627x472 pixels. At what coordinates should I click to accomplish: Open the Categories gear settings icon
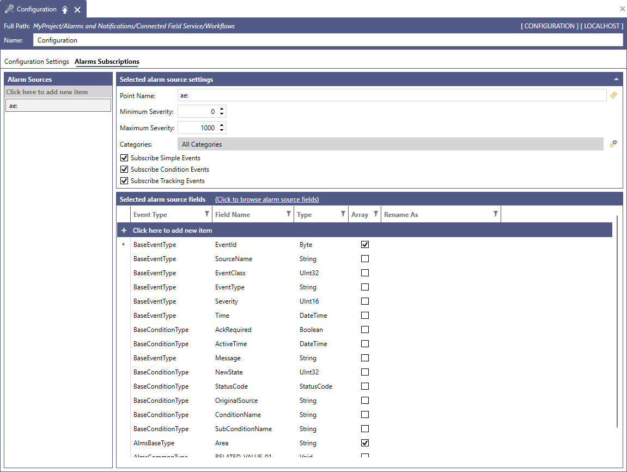pyautogui.click(x=613, y=144)
